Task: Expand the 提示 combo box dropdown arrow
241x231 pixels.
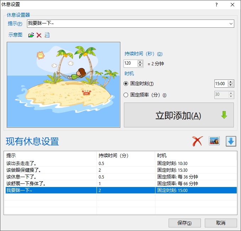Action: pyautogui.click(x=231, y=24)
